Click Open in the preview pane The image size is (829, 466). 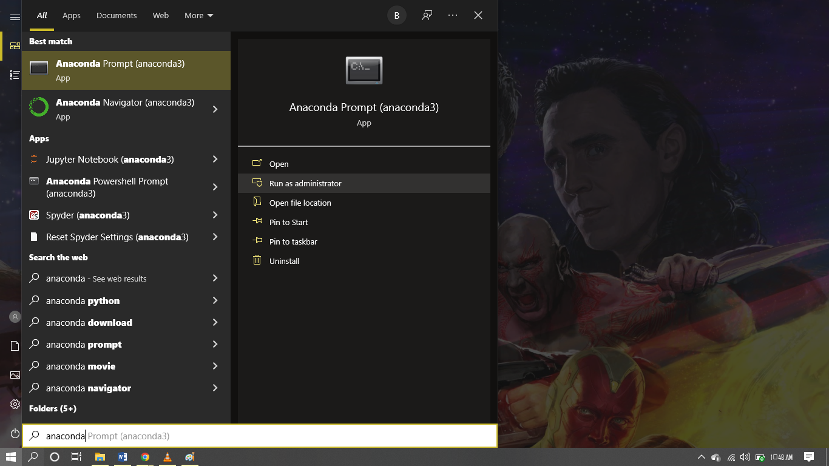click(364, 164)
